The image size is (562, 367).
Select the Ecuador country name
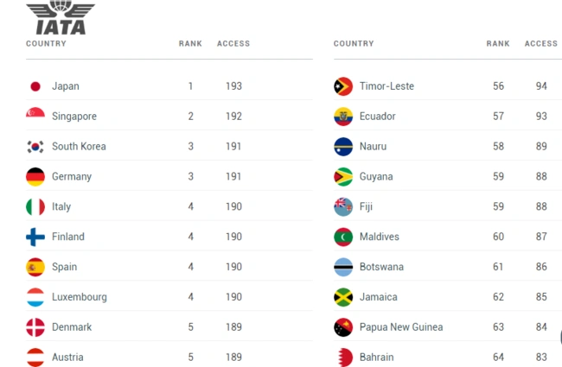click(377, 117)
